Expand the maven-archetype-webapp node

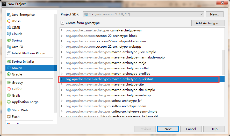pos(62,95)
